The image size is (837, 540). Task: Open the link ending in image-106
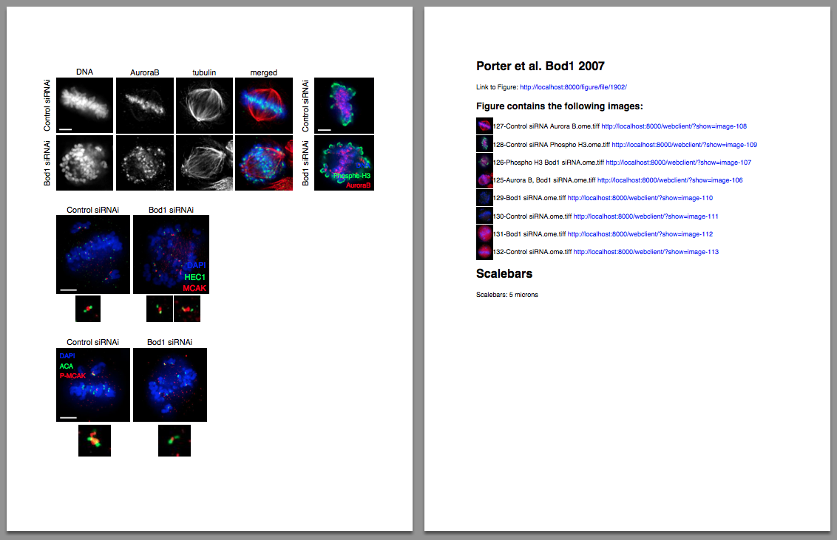point(670,180)
